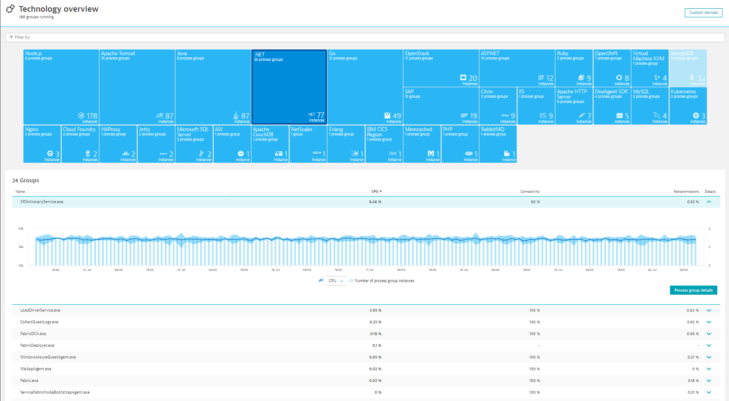Click the PHP logo icon
The image size is (729, 401).
click(469, 154)
